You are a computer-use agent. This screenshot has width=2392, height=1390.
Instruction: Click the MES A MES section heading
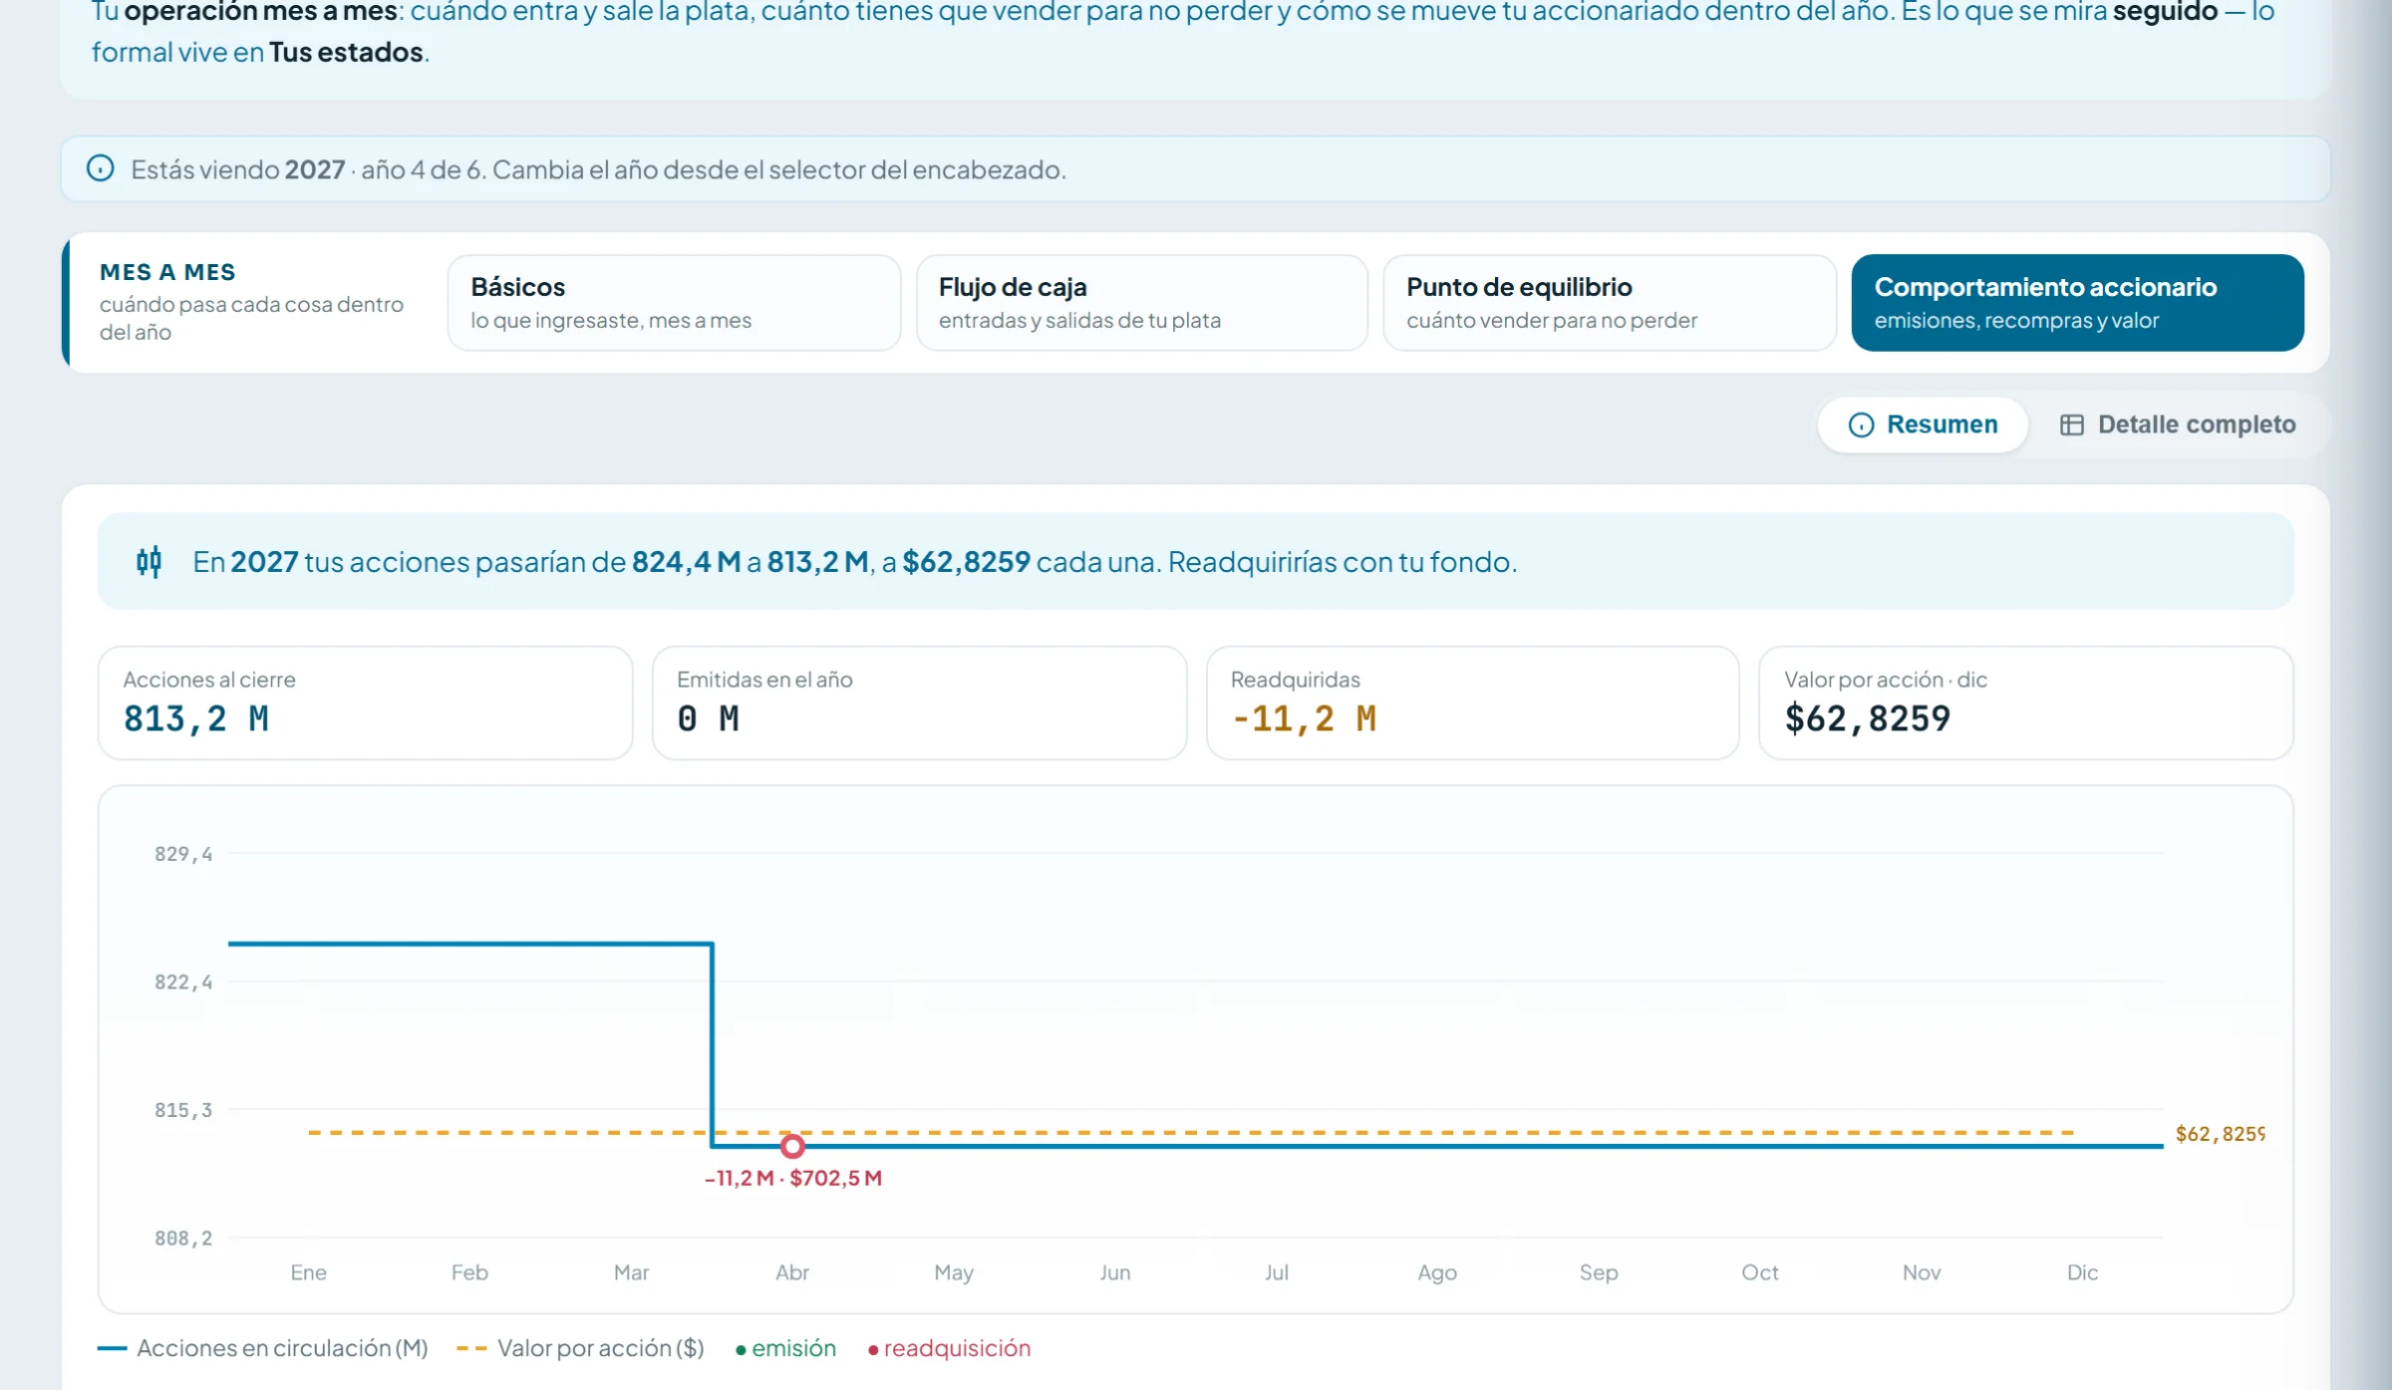pyautogui.click(x=167, y=272)
